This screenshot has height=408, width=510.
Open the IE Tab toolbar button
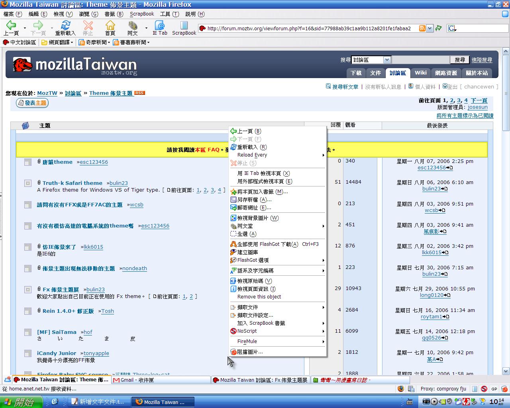[x=160, y=28]
